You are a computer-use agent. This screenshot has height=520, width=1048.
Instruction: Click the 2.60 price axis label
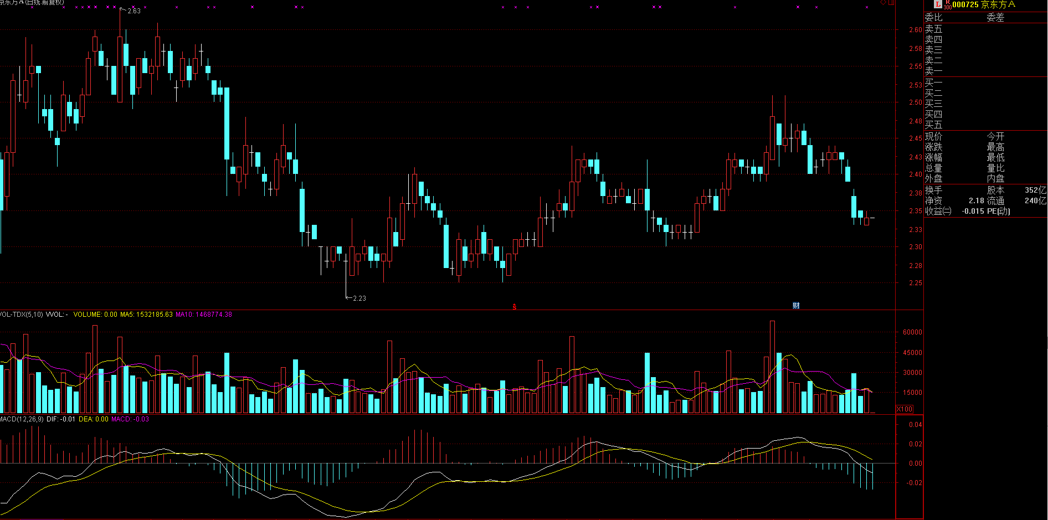coord(915,30)
